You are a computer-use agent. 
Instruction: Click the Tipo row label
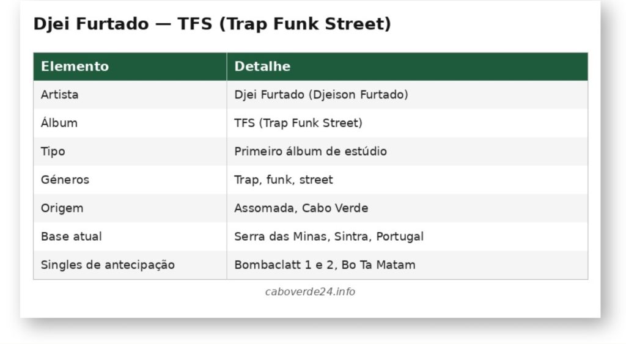click(x=53, y=152)
